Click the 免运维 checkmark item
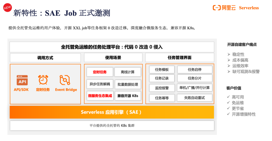272x141 pixels. 235,103
